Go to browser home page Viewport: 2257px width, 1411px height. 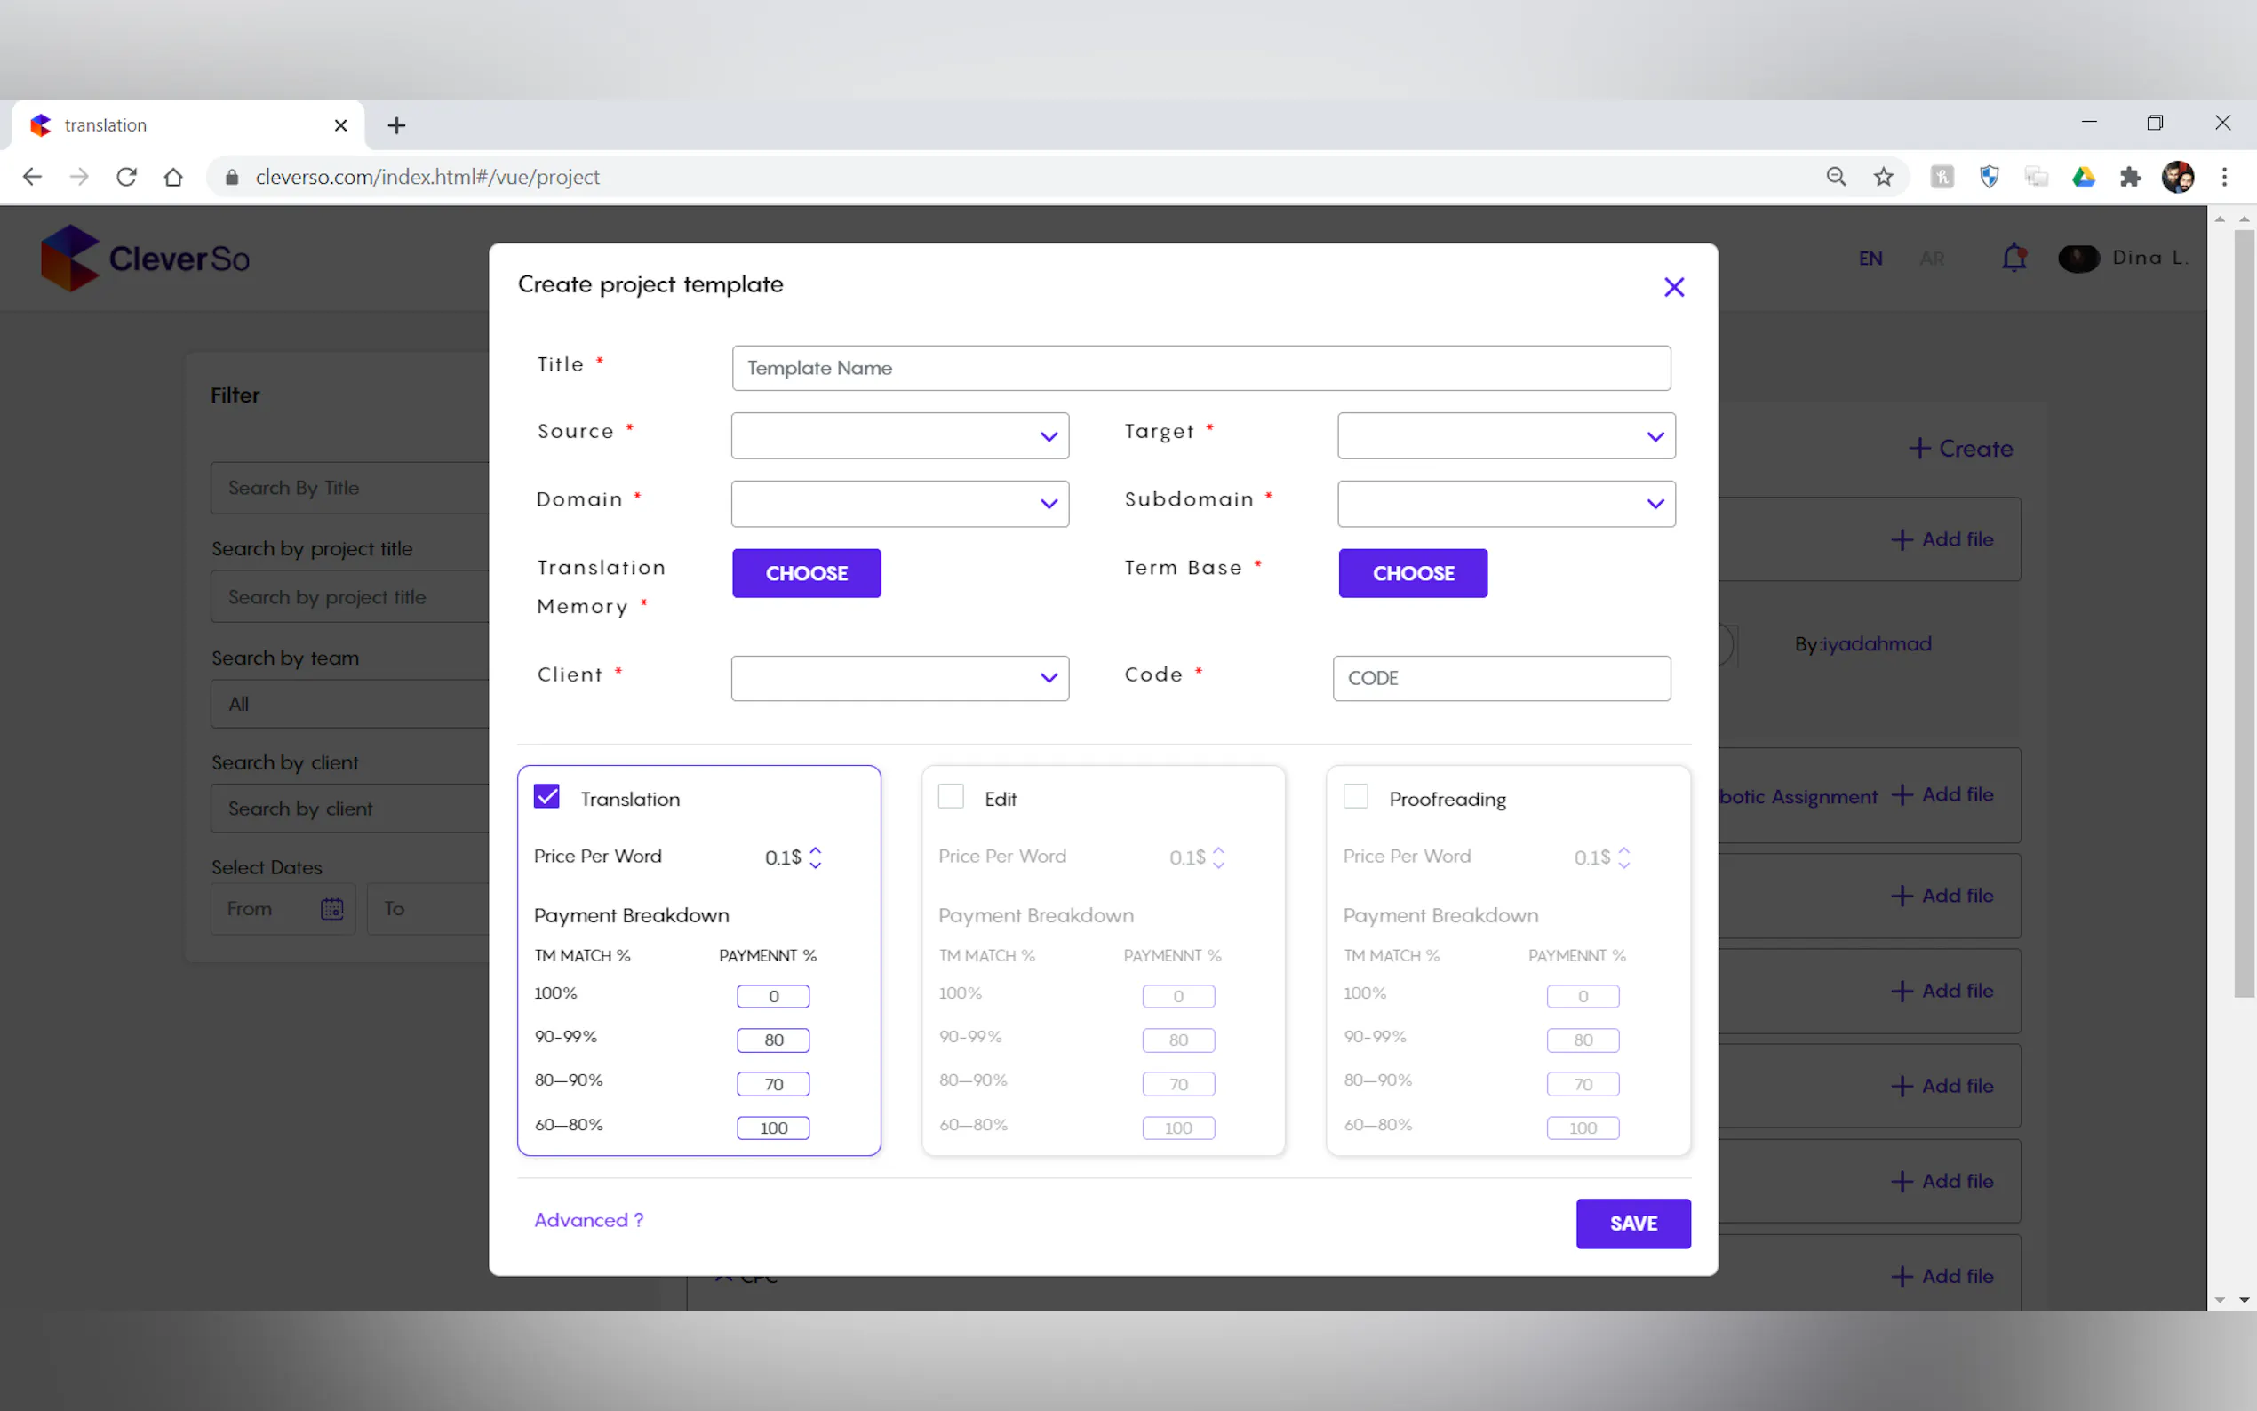tap(173, 178)
